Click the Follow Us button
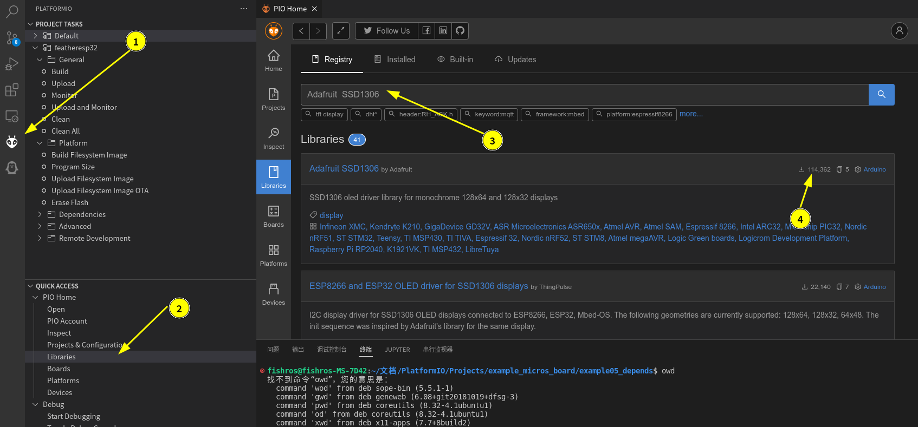Viewport: 918px width, 427px height. (386, 31)
